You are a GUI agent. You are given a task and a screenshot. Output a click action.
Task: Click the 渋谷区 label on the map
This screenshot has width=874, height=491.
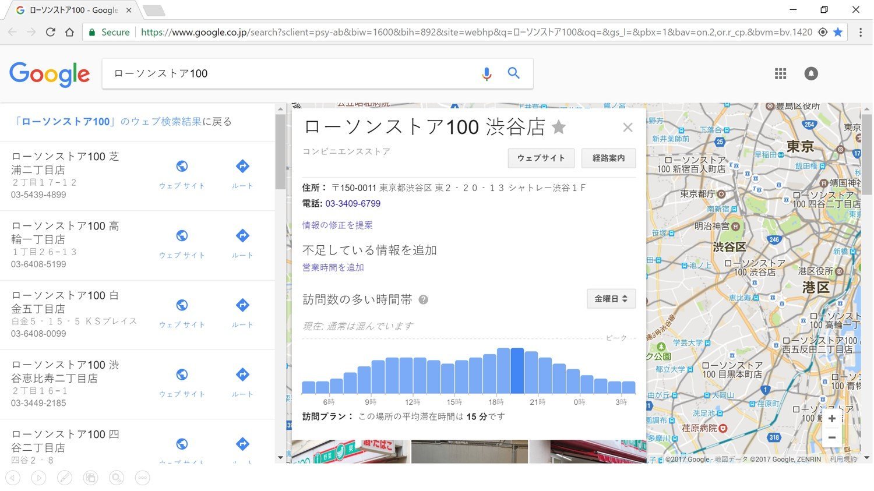click(729, 247)
